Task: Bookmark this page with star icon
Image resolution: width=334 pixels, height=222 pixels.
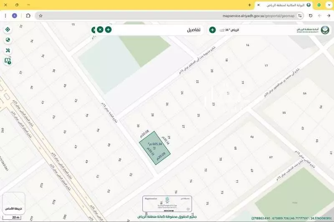Action: click(40, 16)
